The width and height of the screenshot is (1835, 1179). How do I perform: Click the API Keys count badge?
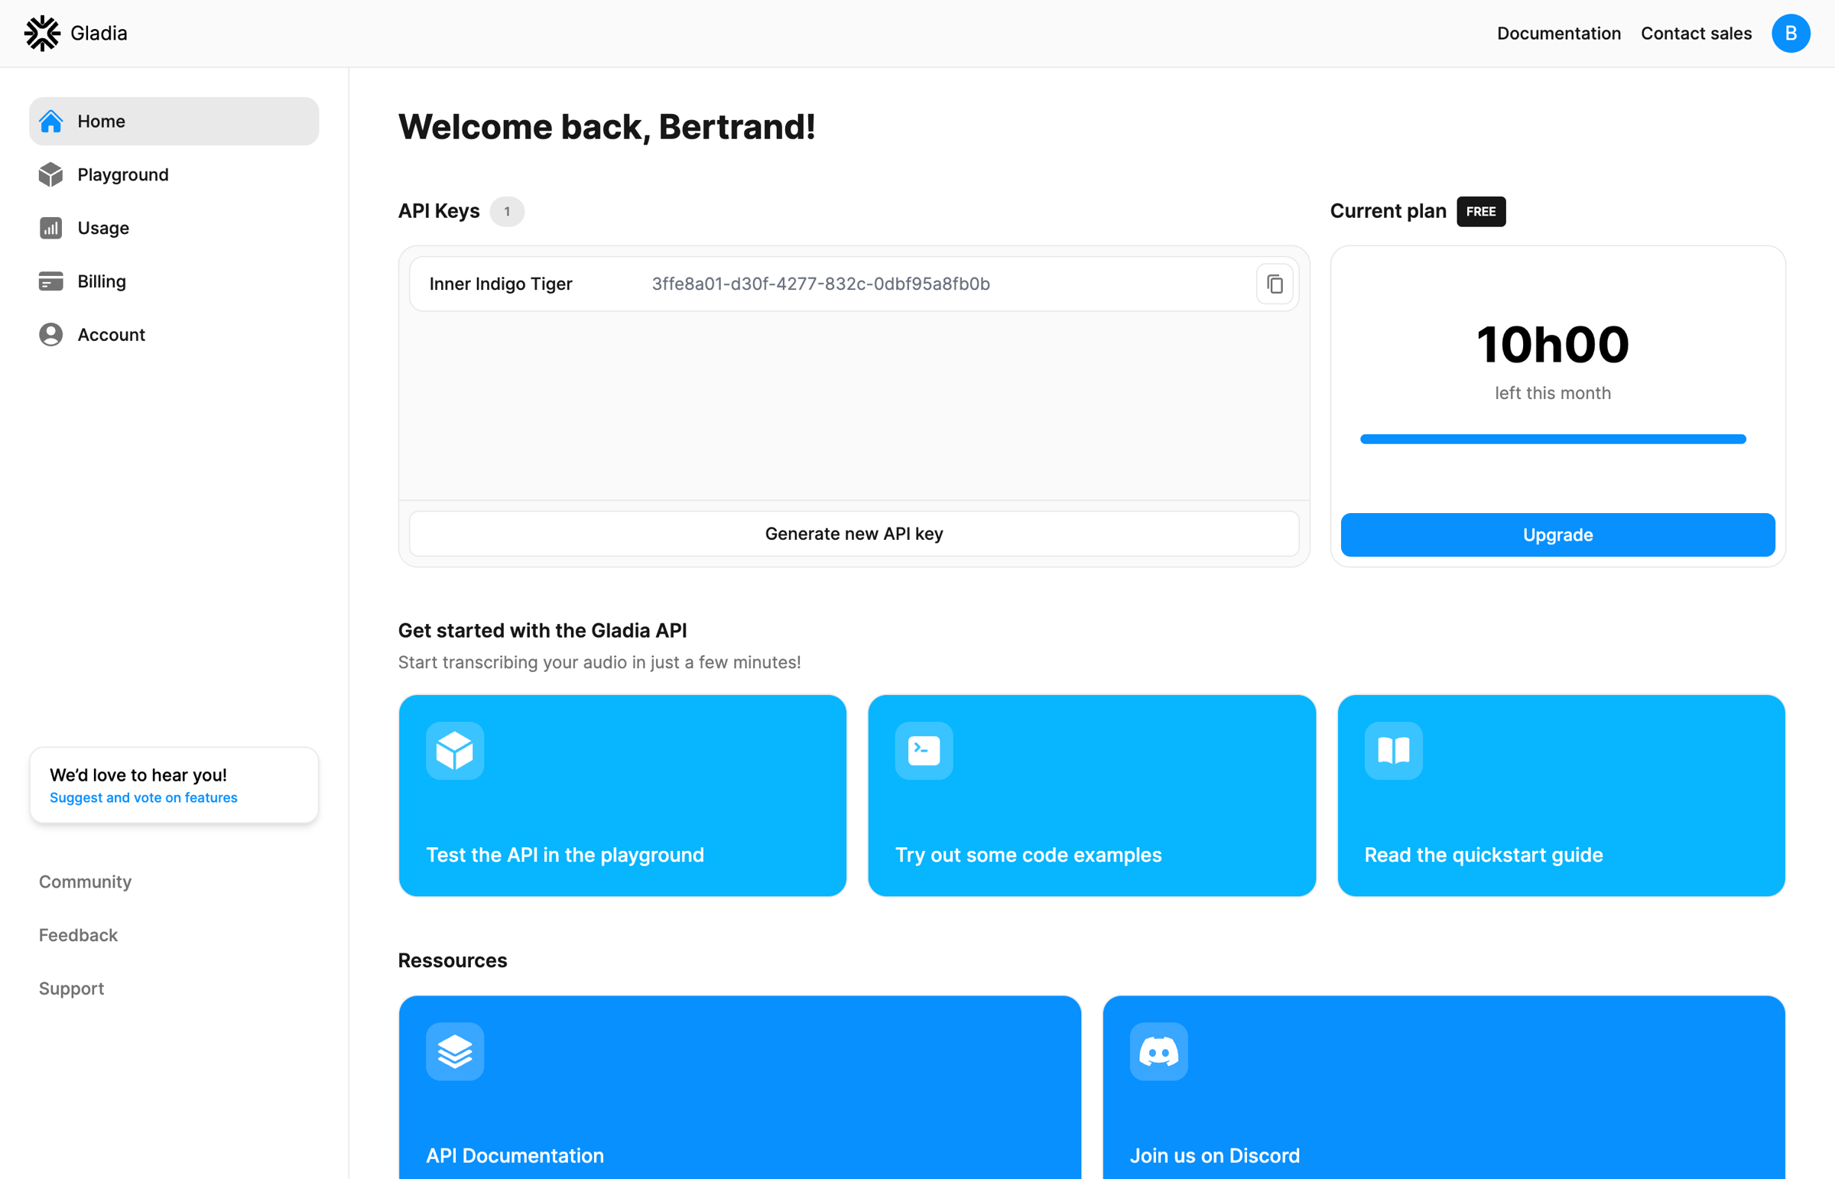tap(507, 211)
